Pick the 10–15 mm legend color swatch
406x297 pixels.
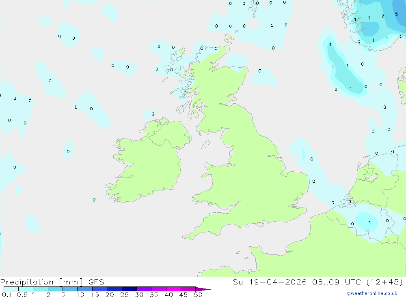(85, 289)
